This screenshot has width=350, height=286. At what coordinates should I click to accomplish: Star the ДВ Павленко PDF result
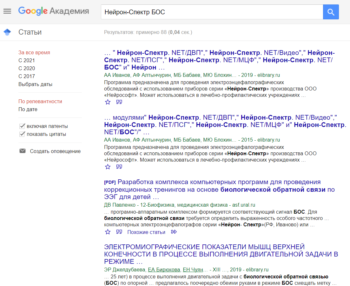click(108, 232)
